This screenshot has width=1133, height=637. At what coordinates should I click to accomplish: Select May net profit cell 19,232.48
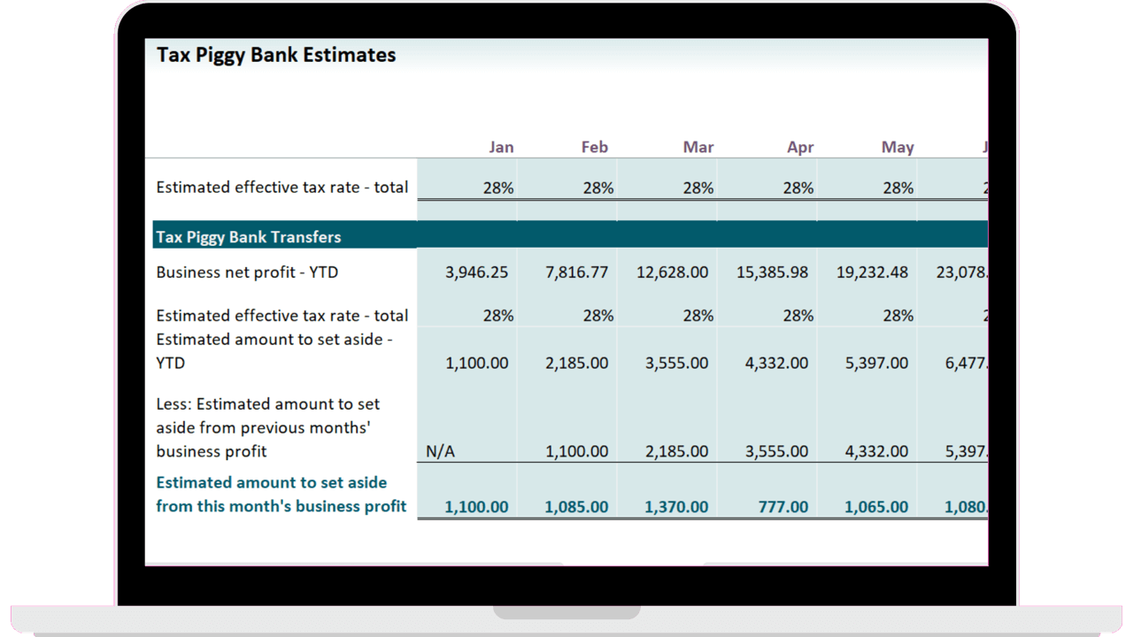(873, 272)
